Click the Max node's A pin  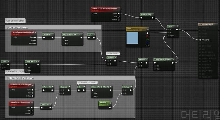point(3,65)
